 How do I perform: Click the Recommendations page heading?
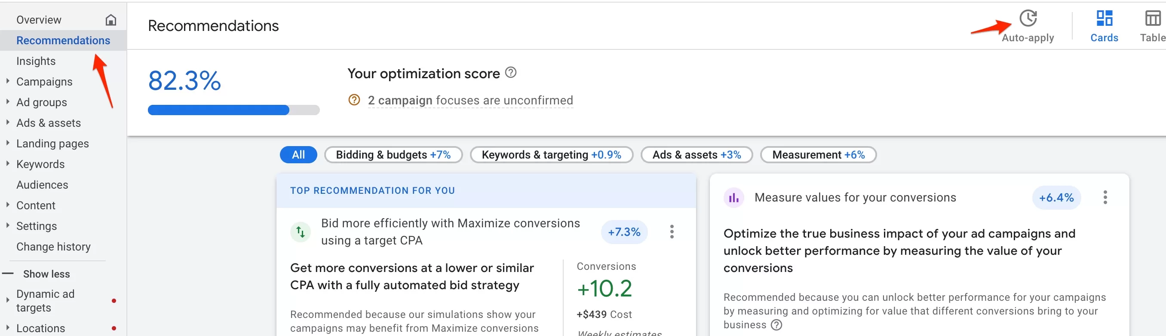213,26
